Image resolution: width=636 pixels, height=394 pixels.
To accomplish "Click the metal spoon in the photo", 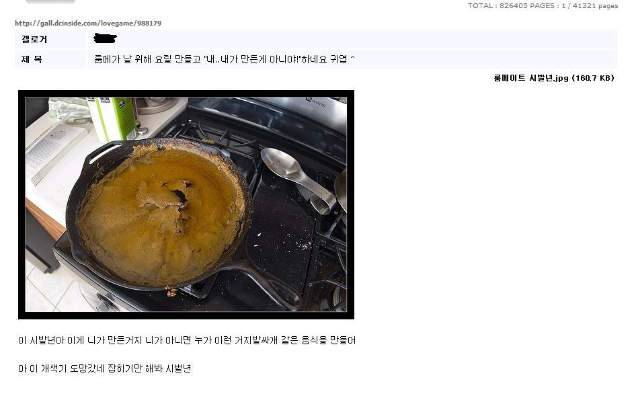I will click(298, 179).
